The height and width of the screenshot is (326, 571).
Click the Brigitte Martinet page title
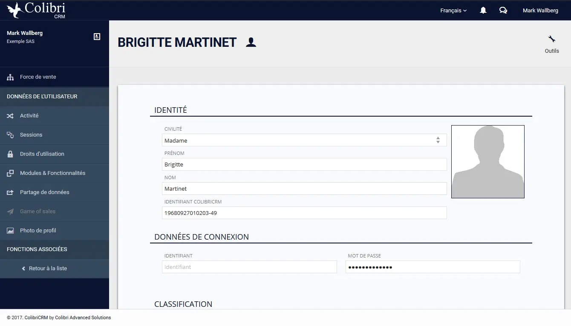point(177,42)
